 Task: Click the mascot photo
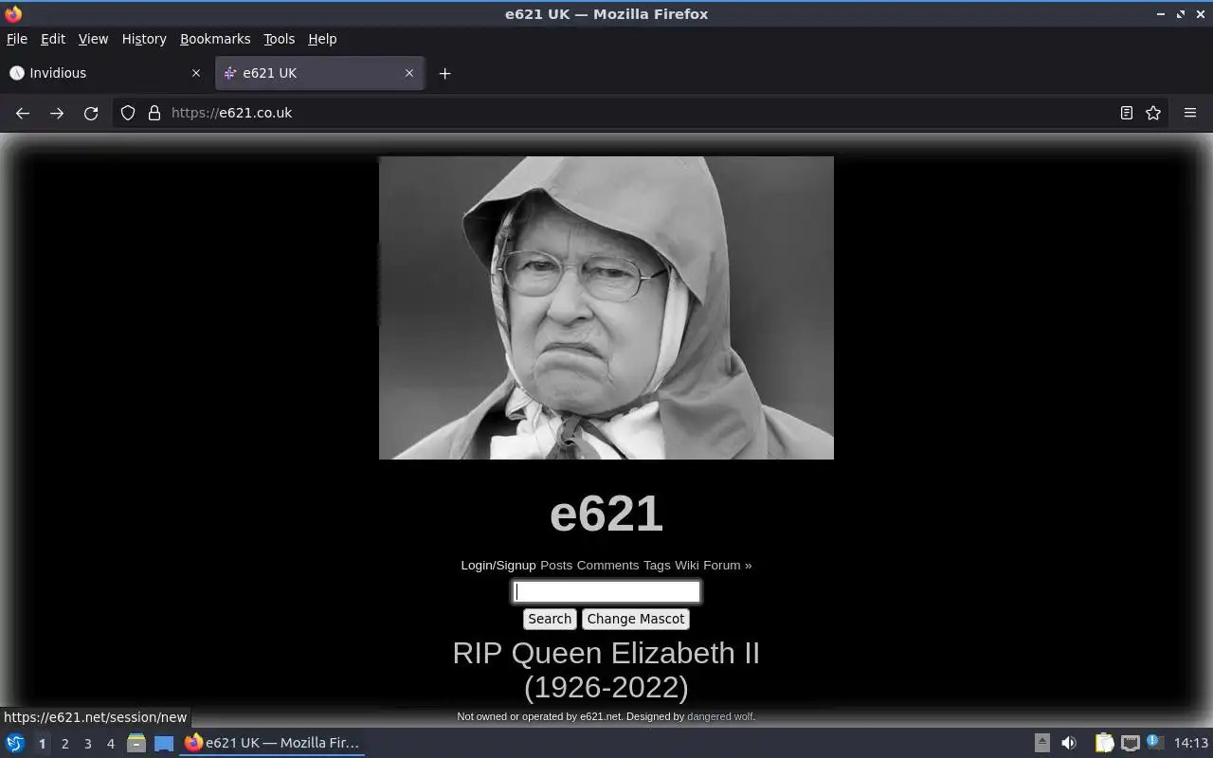(x=606, y=308)
